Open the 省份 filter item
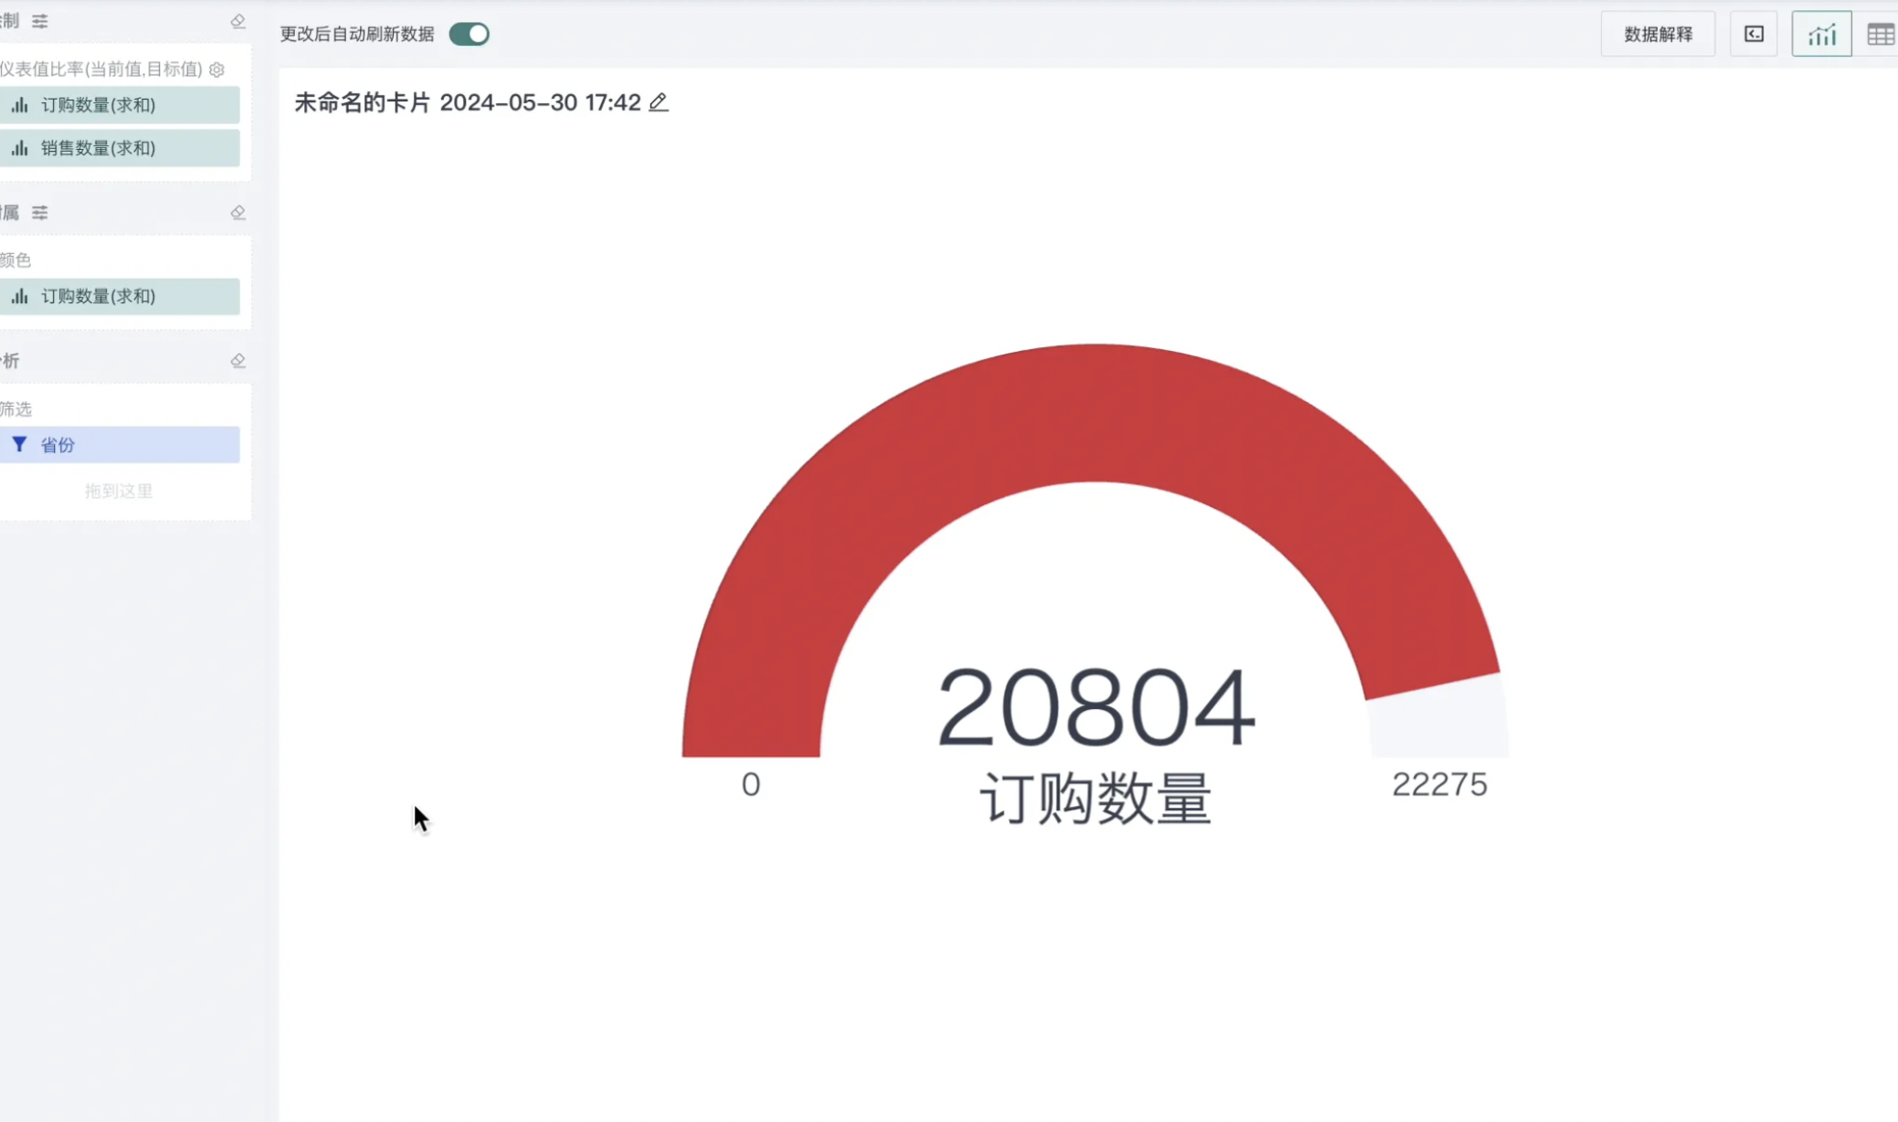The height and width of the screenshot is (1122, 1898). pyautogui.click(x=120, y=445)
